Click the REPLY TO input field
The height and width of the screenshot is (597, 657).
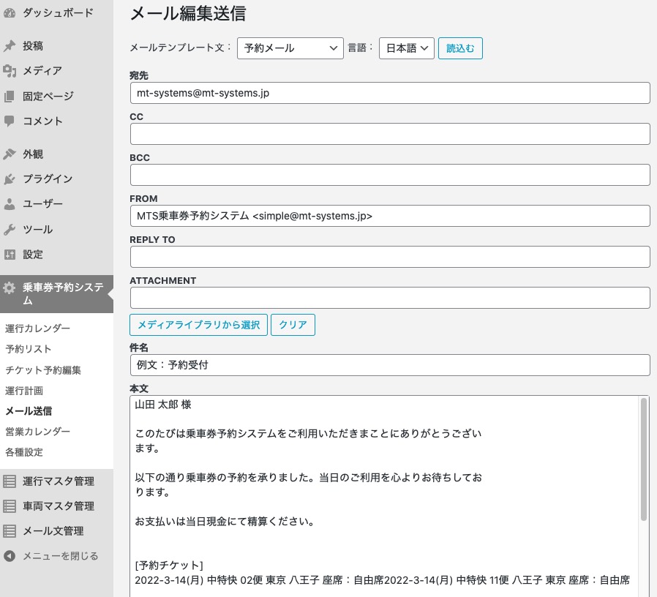390,257
